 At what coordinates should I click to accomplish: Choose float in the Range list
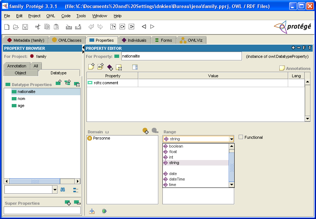point(196,152)
